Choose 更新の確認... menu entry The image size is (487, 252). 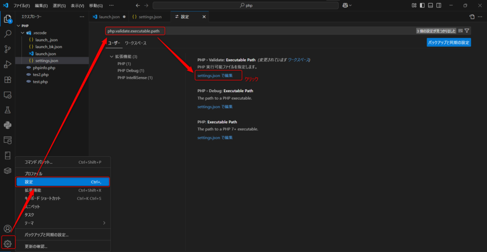click(63, 246)
